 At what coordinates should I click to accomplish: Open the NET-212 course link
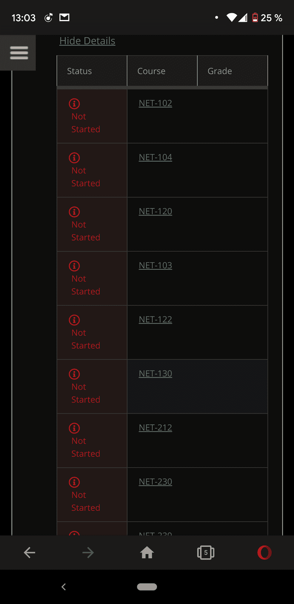click(155, 428)
